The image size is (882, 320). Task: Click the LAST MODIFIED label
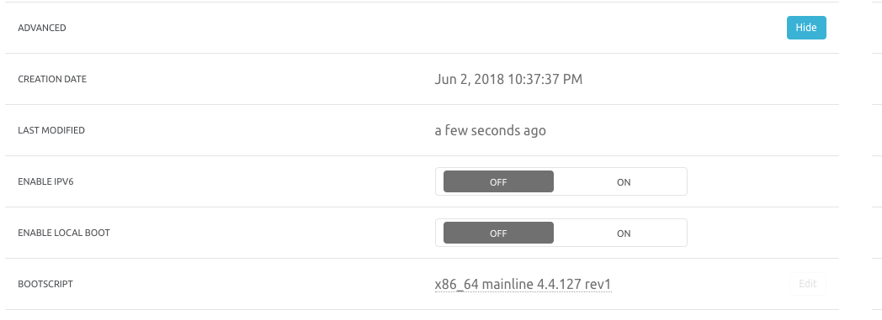pyautogui.click(x=51, y=130)
